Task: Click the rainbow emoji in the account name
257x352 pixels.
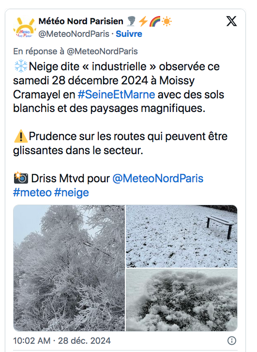Action: [155, 21]
